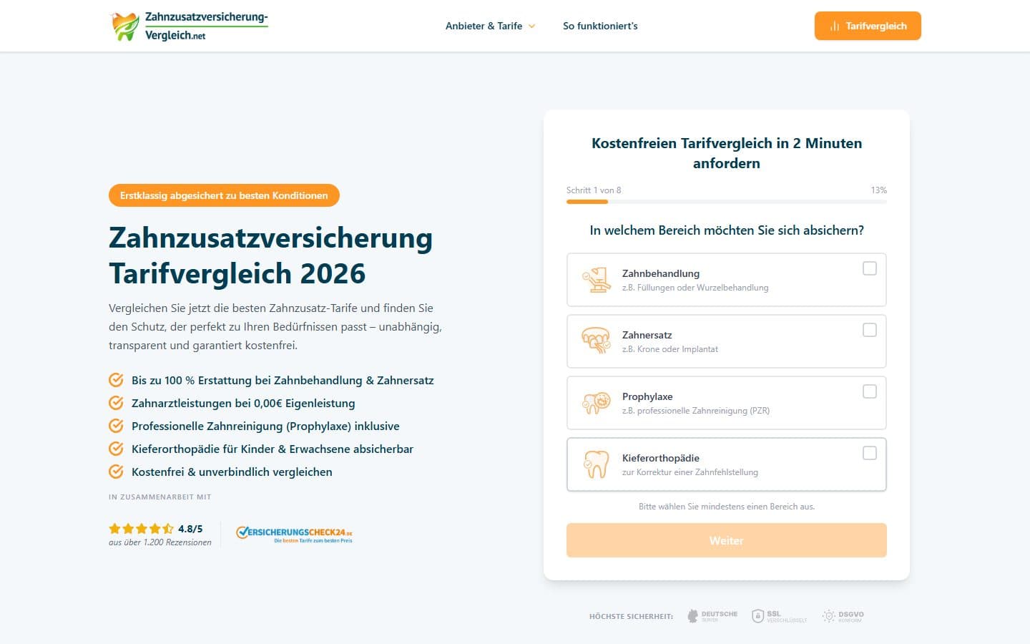
Task: Click the five-star rating icons
Action: (141, 529)
